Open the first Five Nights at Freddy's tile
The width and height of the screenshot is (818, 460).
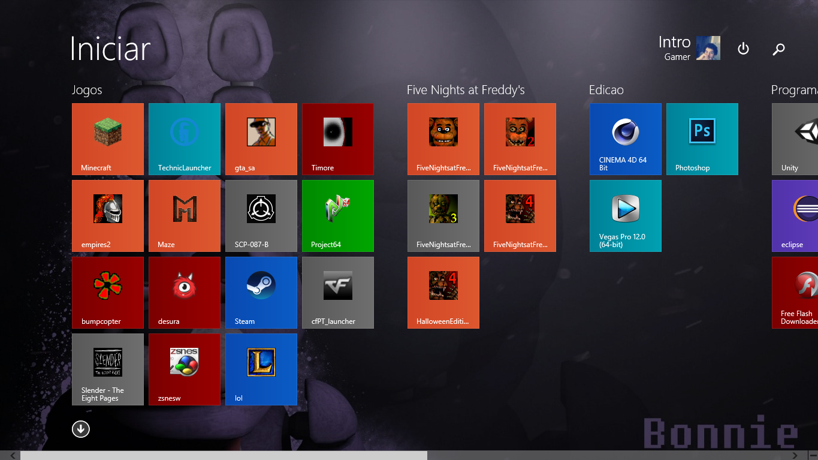[x=443, y=139]
